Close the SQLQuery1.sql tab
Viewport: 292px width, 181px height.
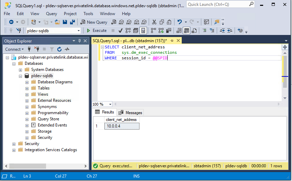178,40
